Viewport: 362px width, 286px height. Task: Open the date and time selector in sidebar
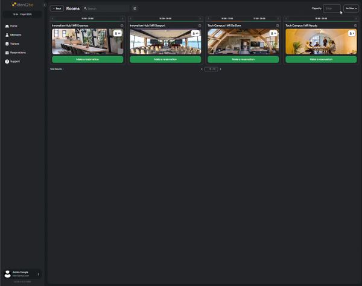pos(22,14)
